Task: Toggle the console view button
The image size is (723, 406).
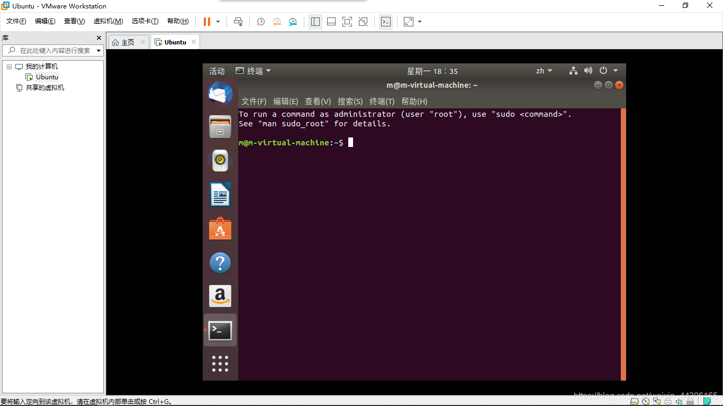Action: coord(386,22)
